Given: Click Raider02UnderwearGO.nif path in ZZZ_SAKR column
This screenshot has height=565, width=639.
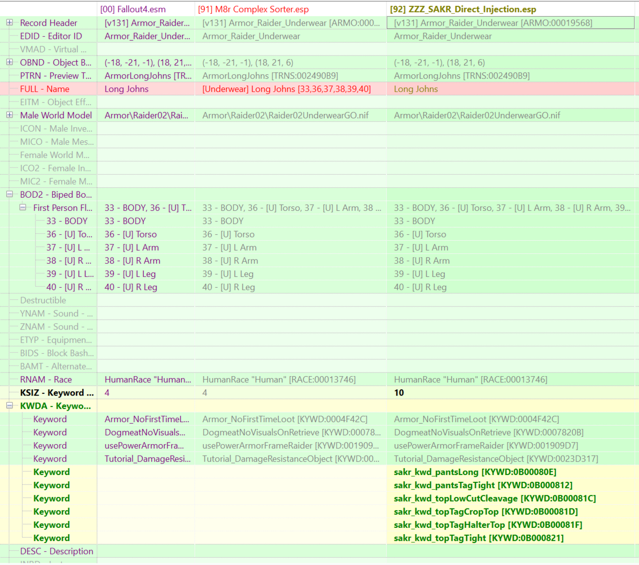Looking at the screenshot, I should 477,115.
